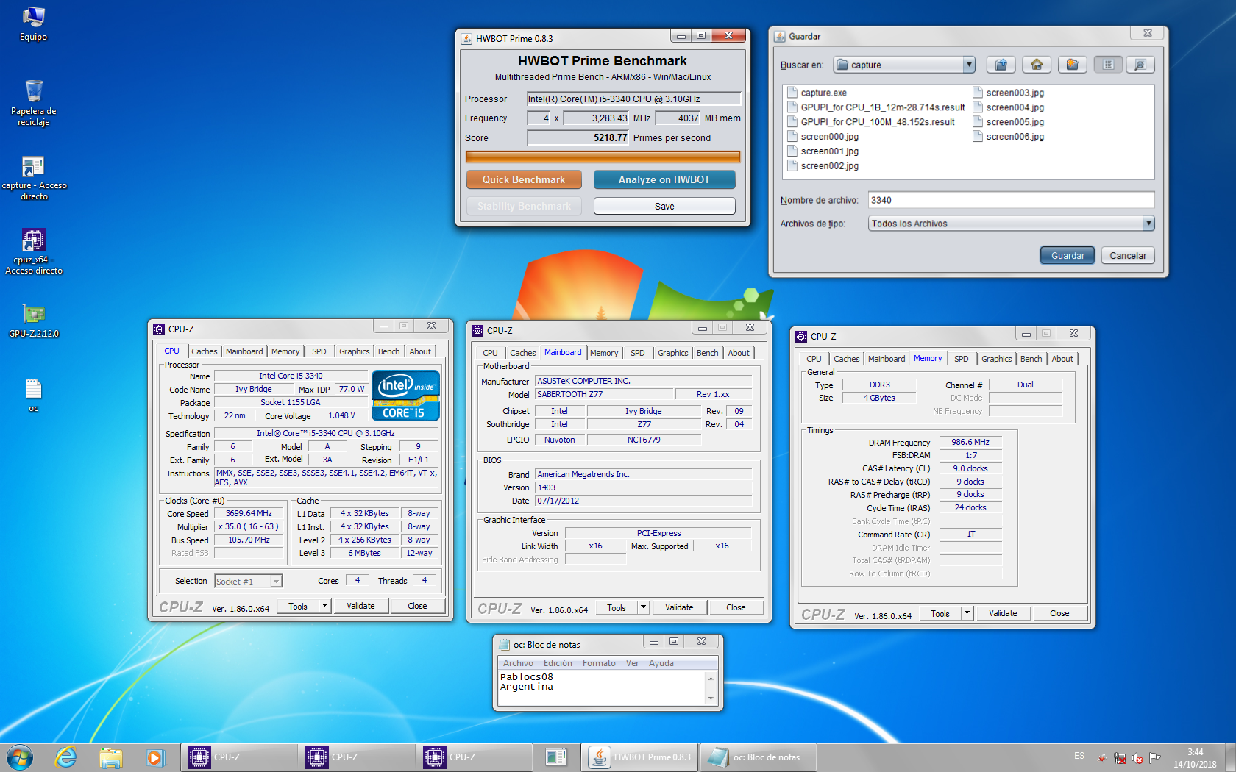Click the HWBOT Prime orange progress bar
This screenshot has height=772, width=1236.
pos(603,157)
